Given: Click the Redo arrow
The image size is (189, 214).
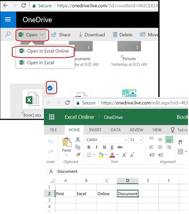Looking at the screenshot, I should coord(51,151).
